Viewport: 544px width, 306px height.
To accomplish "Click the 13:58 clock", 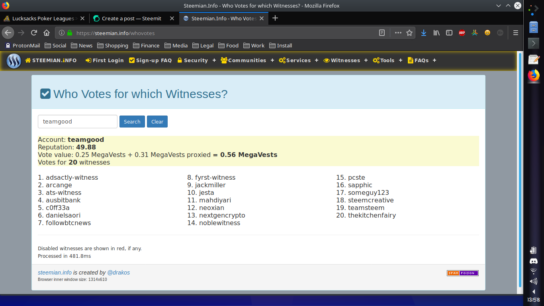I will pos(534,300).
